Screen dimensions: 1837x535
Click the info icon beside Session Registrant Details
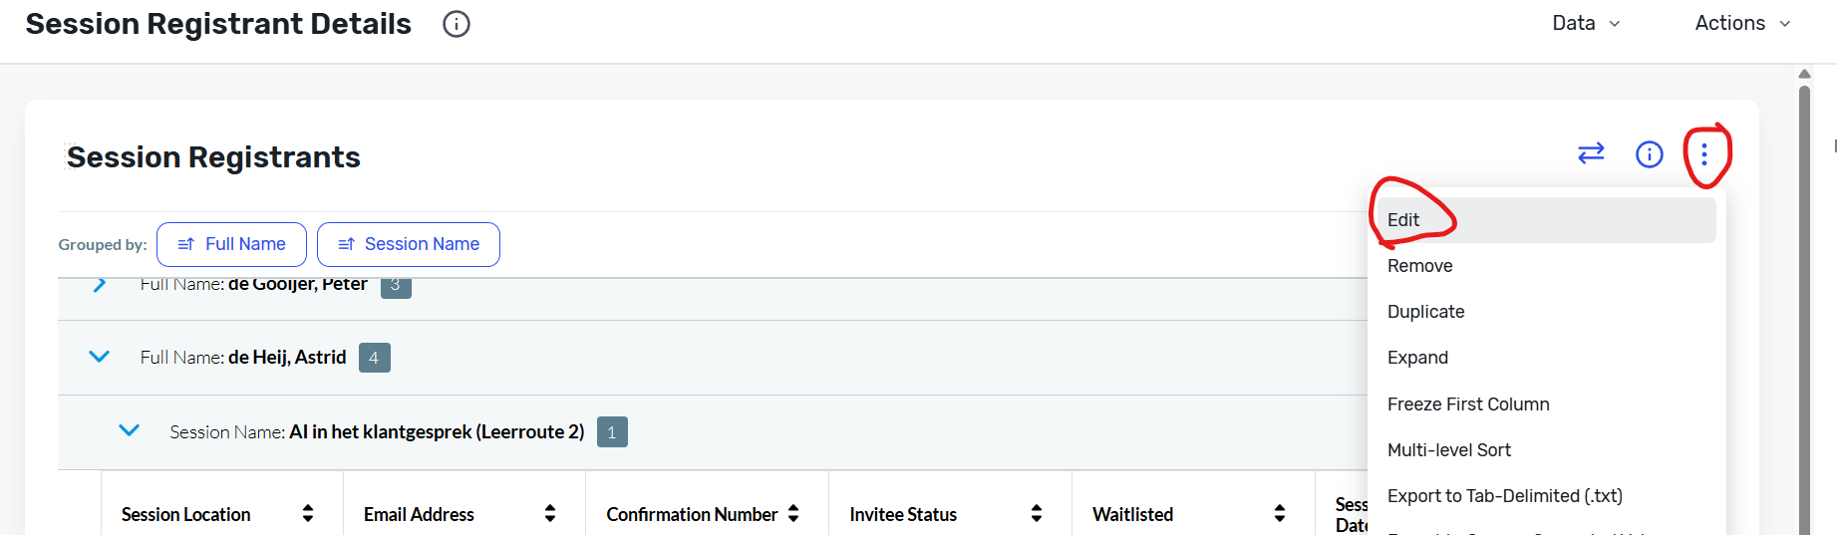(457, 24)
